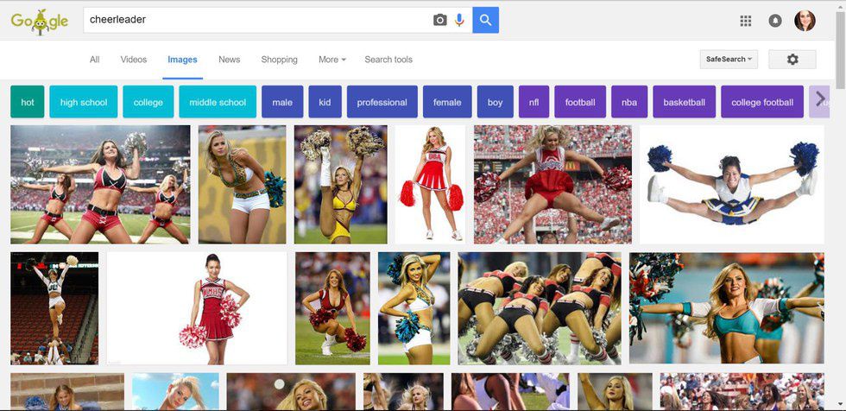Image resolution: width=846 pixels, height=411 pixels.
Task: Open the account profile picture
Action: coord(805,21)
